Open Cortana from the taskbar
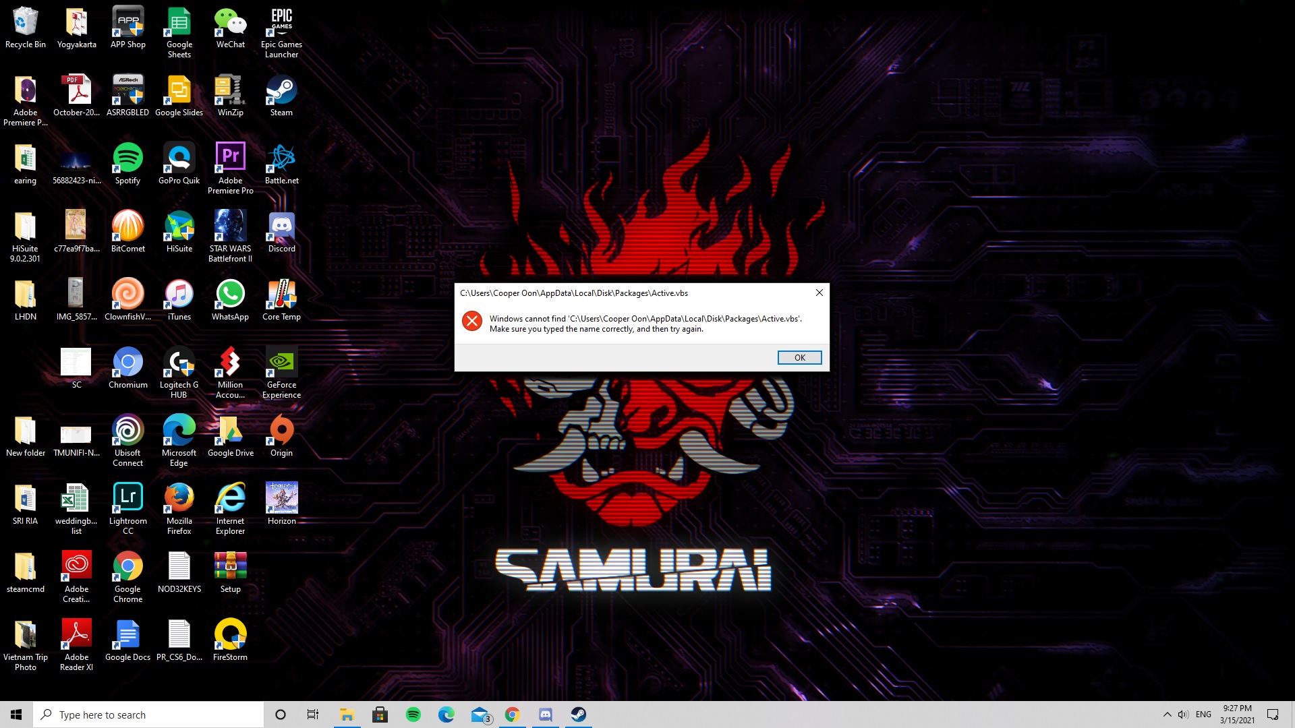Image resolution: width=1295 pixels, height=728 pixels. [281, 715]
